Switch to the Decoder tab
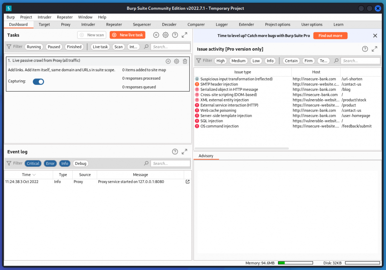The width and height of the screenshot is (386, 270). click(169, 25)
